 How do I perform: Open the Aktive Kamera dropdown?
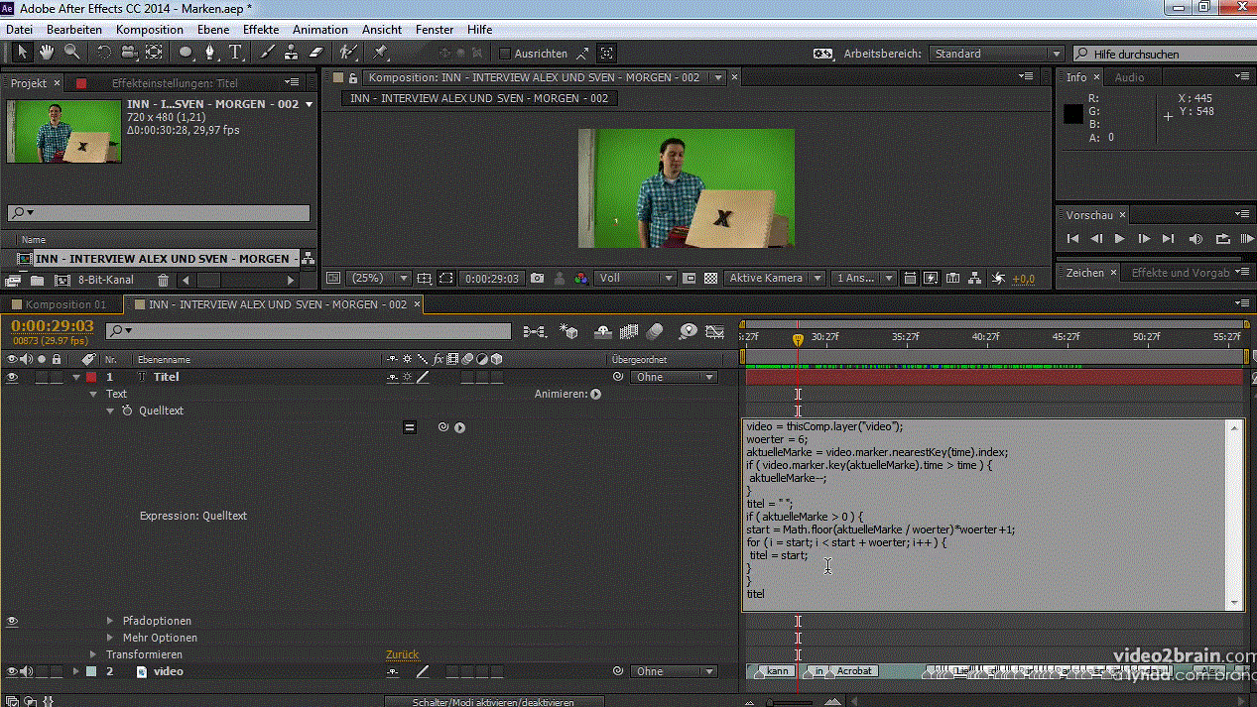tap(775, 279)
